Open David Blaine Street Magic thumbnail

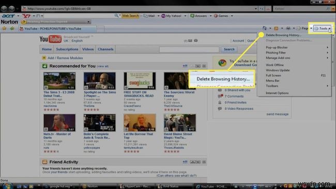click(180, 123)
